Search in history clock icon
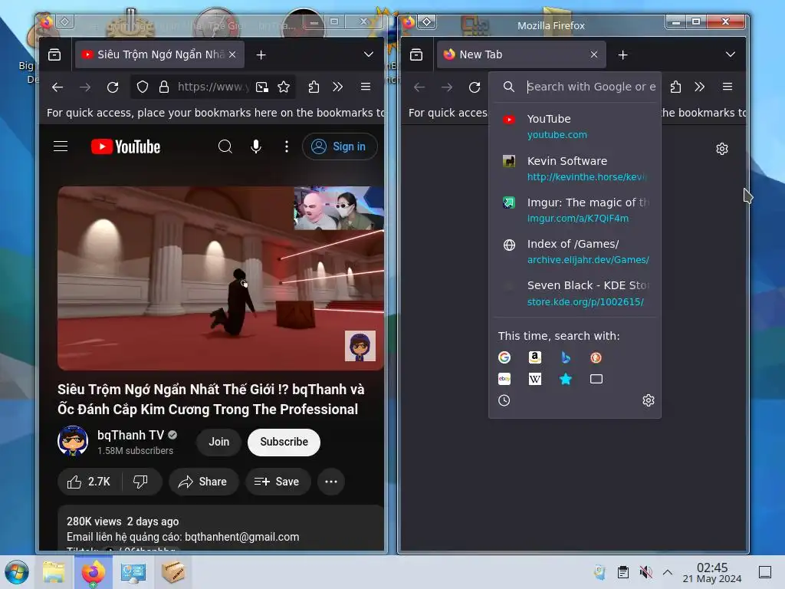This screenshot has height=589, width=785. click(x=504, y=400)
